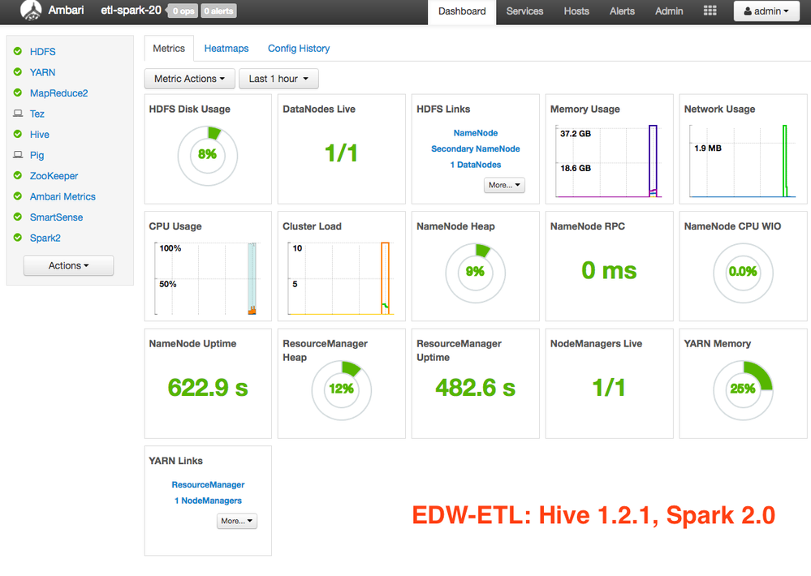
Task: Open the Last 1 hour time range selector
Action: [x=278, y=79]
